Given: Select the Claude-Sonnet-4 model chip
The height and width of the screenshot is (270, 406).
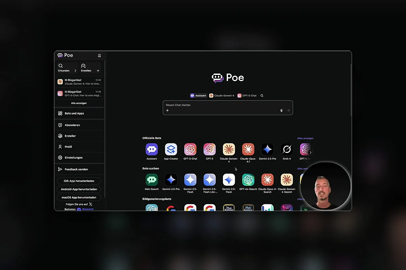Looking at the screenshot, I should coord(222,96).
